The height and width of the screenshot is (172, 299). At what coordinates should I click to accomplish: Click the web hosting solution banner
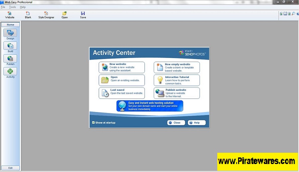tap(150, 106)
